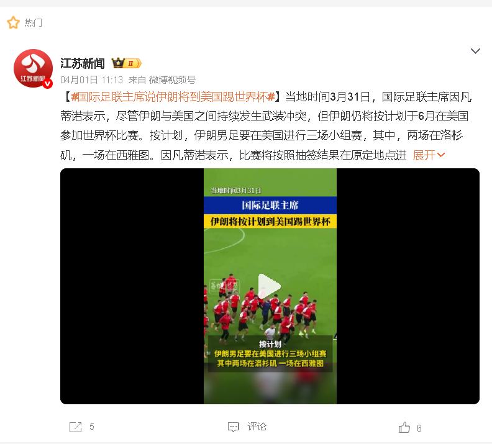Click the red verified V badge
The height and width of the screenshot is (444, 492).
point(48,84)
